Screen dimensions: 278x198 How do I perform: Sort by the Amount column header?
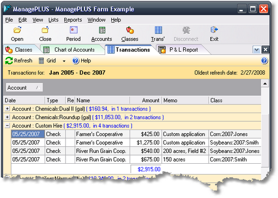click(146, 100)
